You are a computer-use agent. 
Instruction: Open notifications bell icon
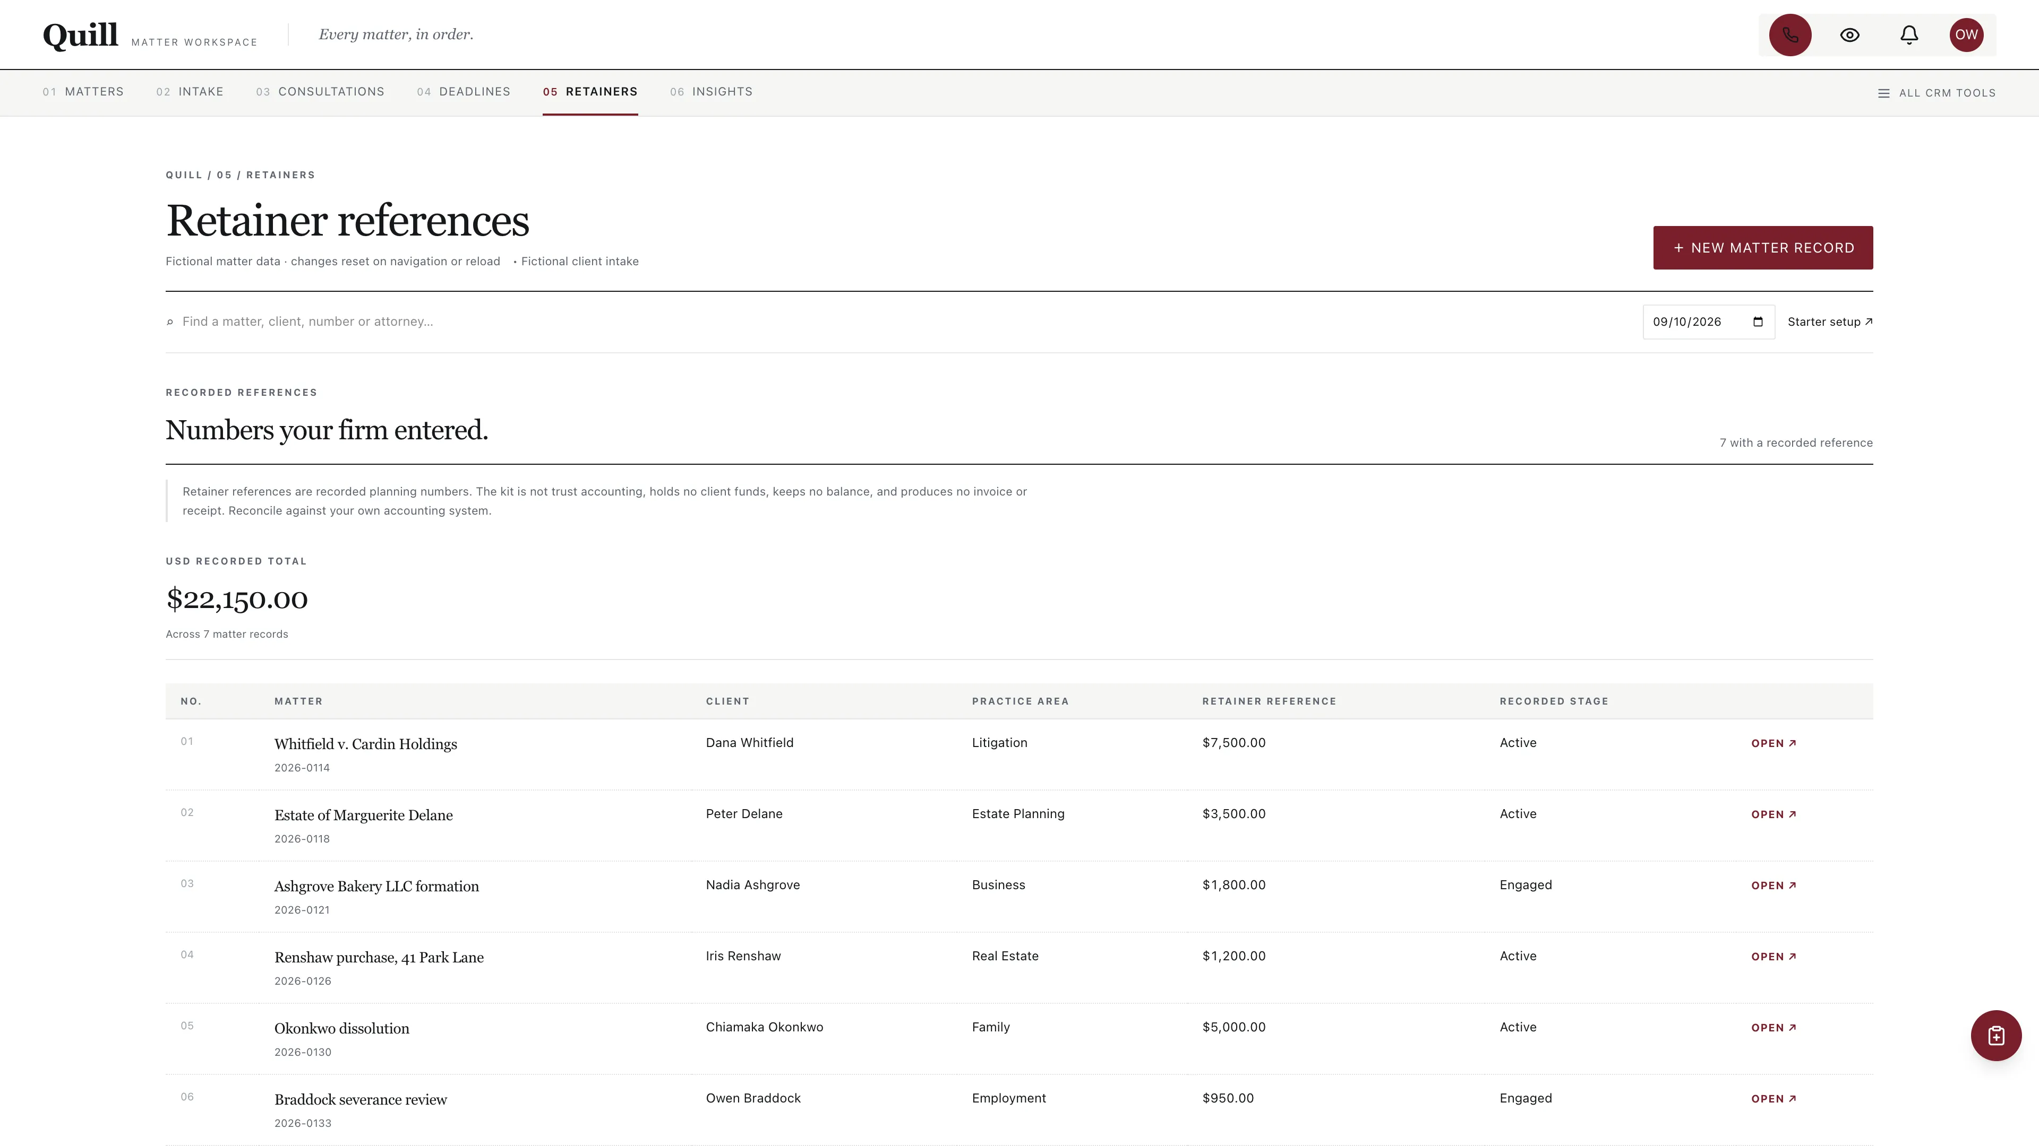[x=1908, y=35]
